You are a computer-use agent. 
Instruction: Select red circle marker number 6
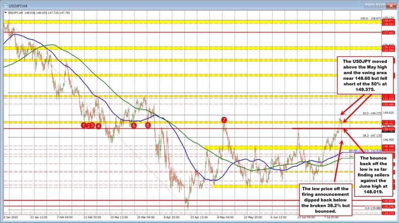148,125
